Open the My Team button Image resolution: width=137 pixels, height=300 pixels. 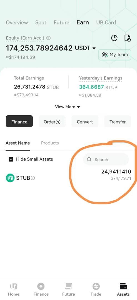click(x=114, y=55)
